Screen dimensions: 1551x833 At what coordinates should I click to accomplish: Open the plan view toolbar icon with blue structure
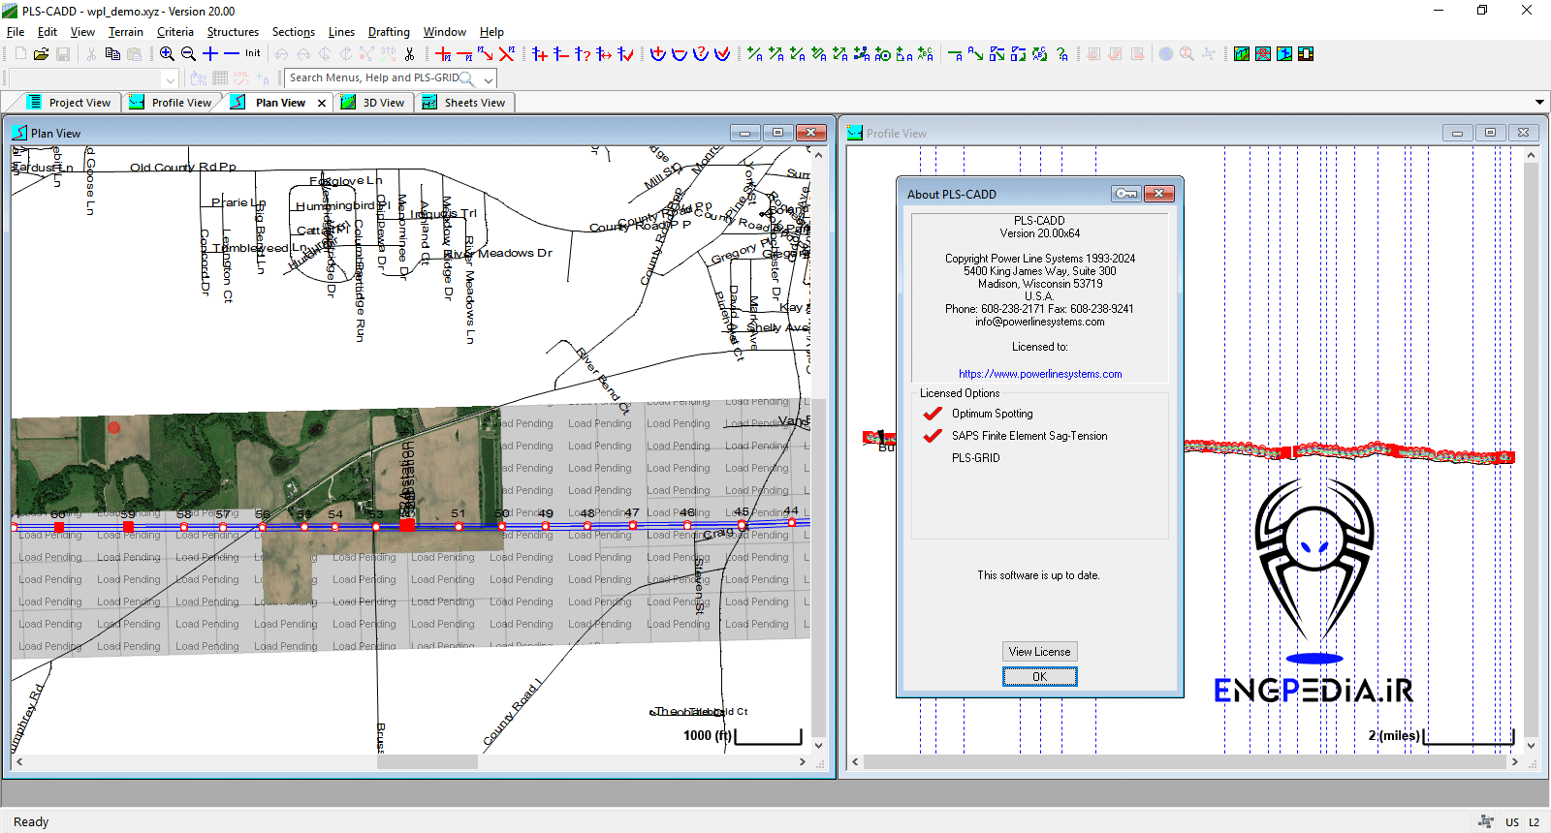pos(1284,54)
